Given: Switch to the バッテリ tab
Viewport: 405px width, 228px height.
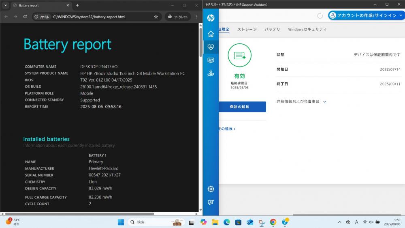Looking at the screenshot, I should (272, 30).
